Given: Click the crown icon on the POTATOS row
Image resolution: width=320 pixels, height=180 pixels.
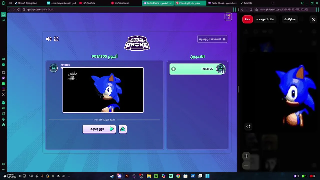Looking at the screenshot, I should (x=173, y=69).
